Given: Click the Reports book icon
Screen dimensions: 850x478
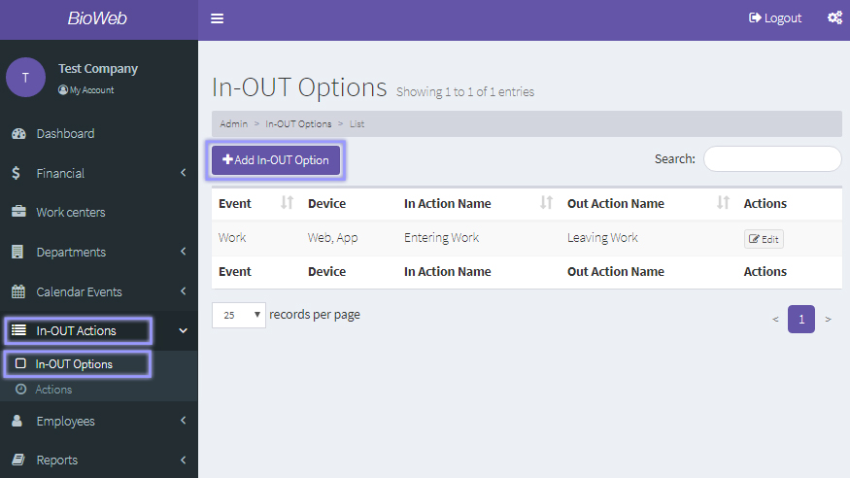Looking at the screenshot, I should [x=17, y=460].
